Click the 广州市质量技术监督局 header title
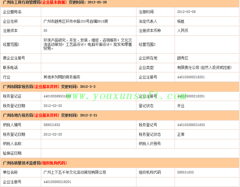This screenshot has width=240, height=187. (22, 163)
